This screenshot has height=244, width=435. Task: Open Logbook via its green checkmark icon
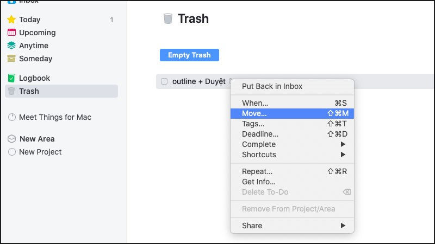[11, 78]
